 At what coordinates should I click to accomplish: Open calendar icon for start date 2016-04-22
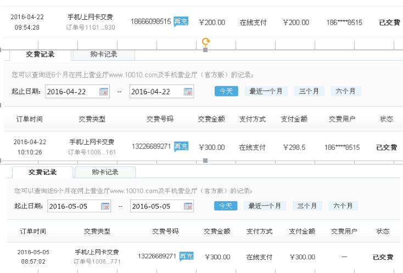104,92
